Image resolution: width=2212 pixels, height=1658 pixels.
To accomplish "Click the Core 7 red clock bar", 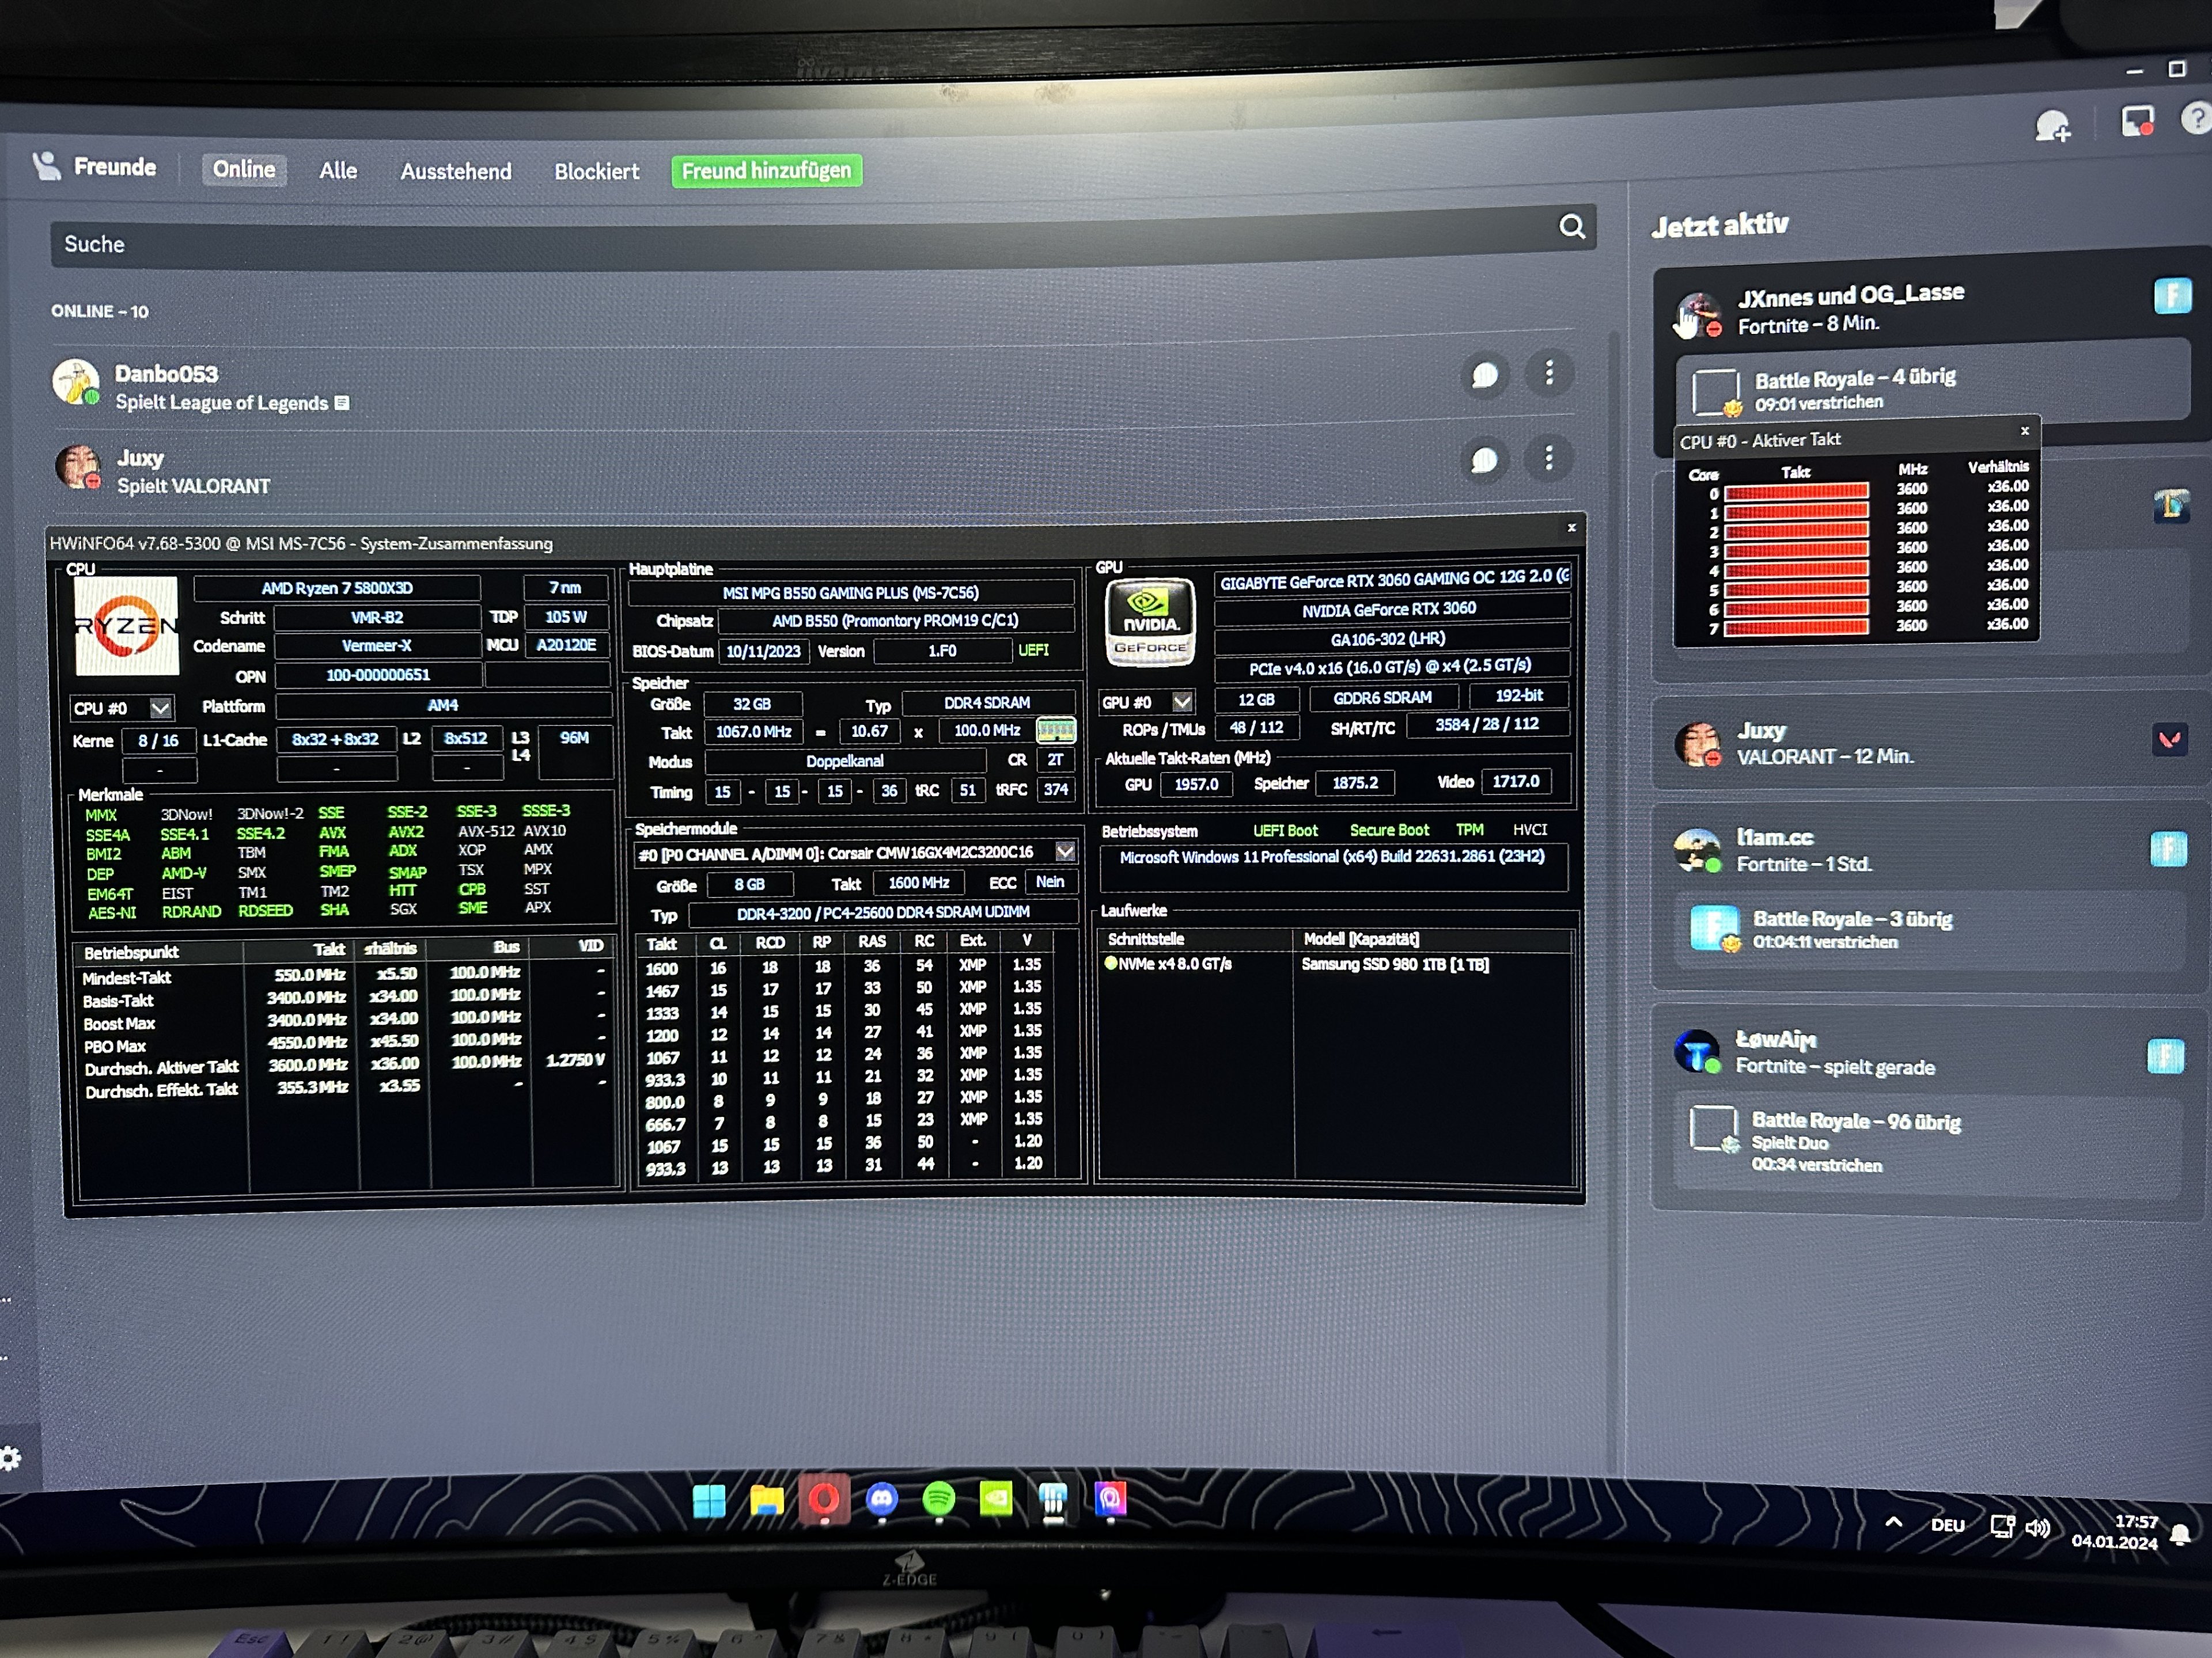I will [x=1796, y=628].
